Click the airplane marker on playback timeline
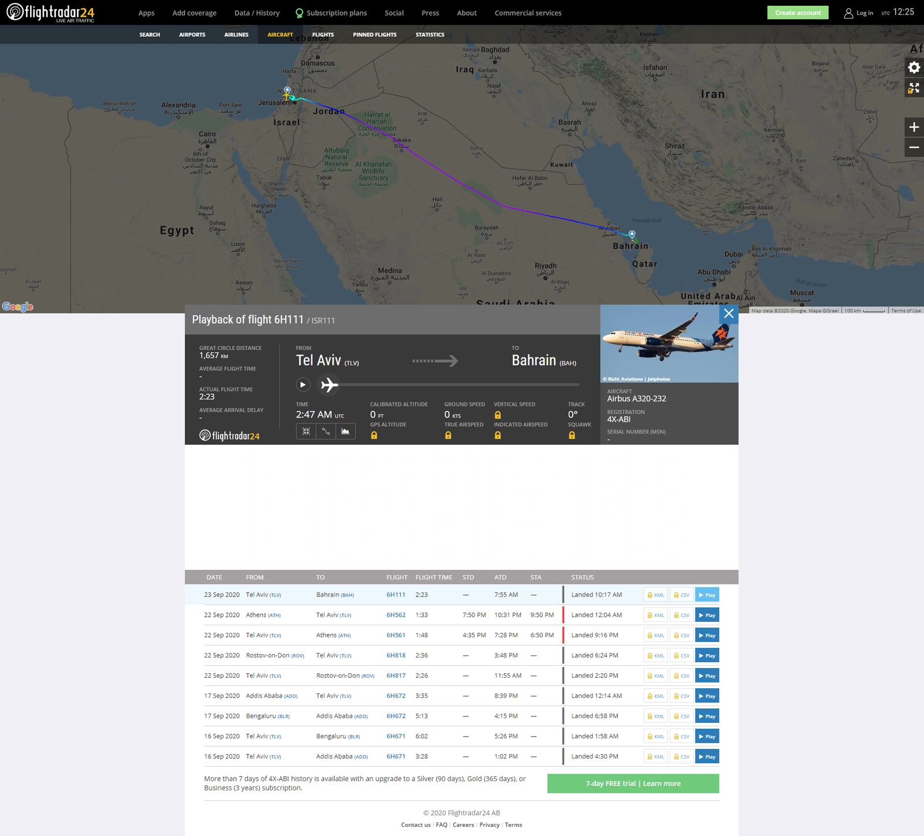 [329, 385]
